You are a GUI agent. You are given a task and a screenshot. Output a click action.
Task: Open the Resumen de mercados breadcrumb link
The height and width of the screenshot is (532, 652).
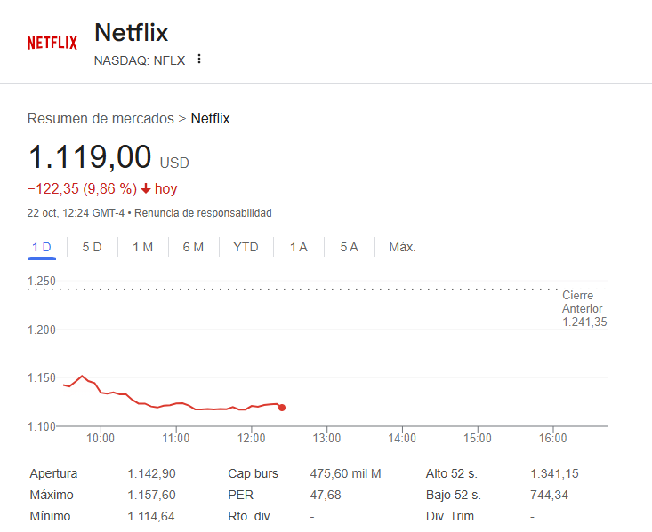click(x=101, y=118)
